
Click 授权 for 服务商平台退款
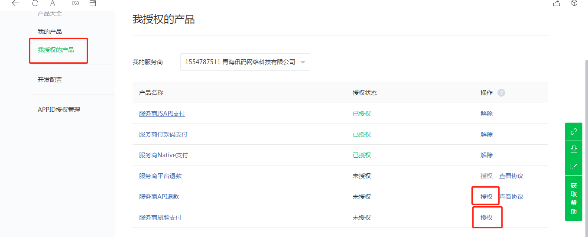pos(487,176)
